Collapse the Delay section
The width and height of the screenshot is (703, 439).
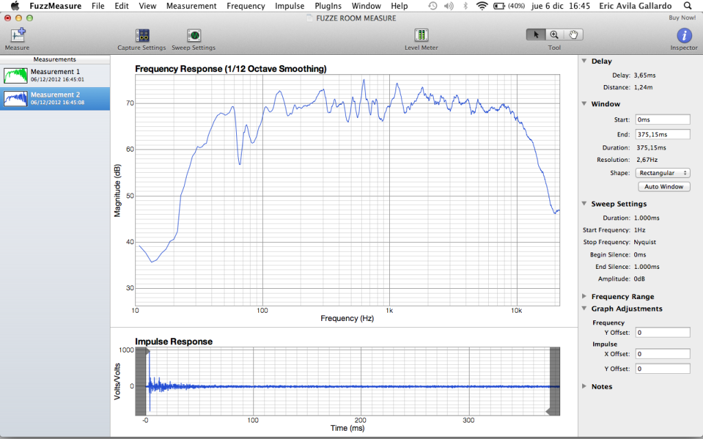[x=584, y=61]
